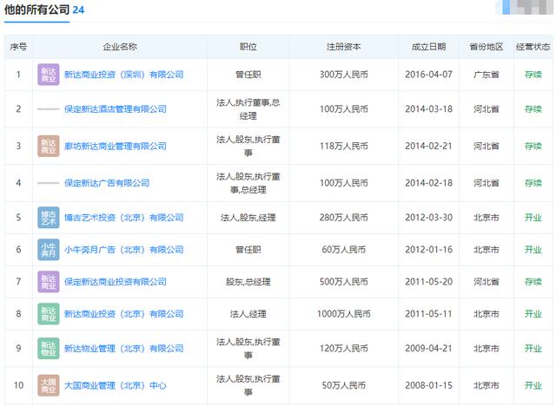The width and height of the screenshot is (556, 406).
Task: Click the 50万人民币 capital cell
Action: [344, 385]
